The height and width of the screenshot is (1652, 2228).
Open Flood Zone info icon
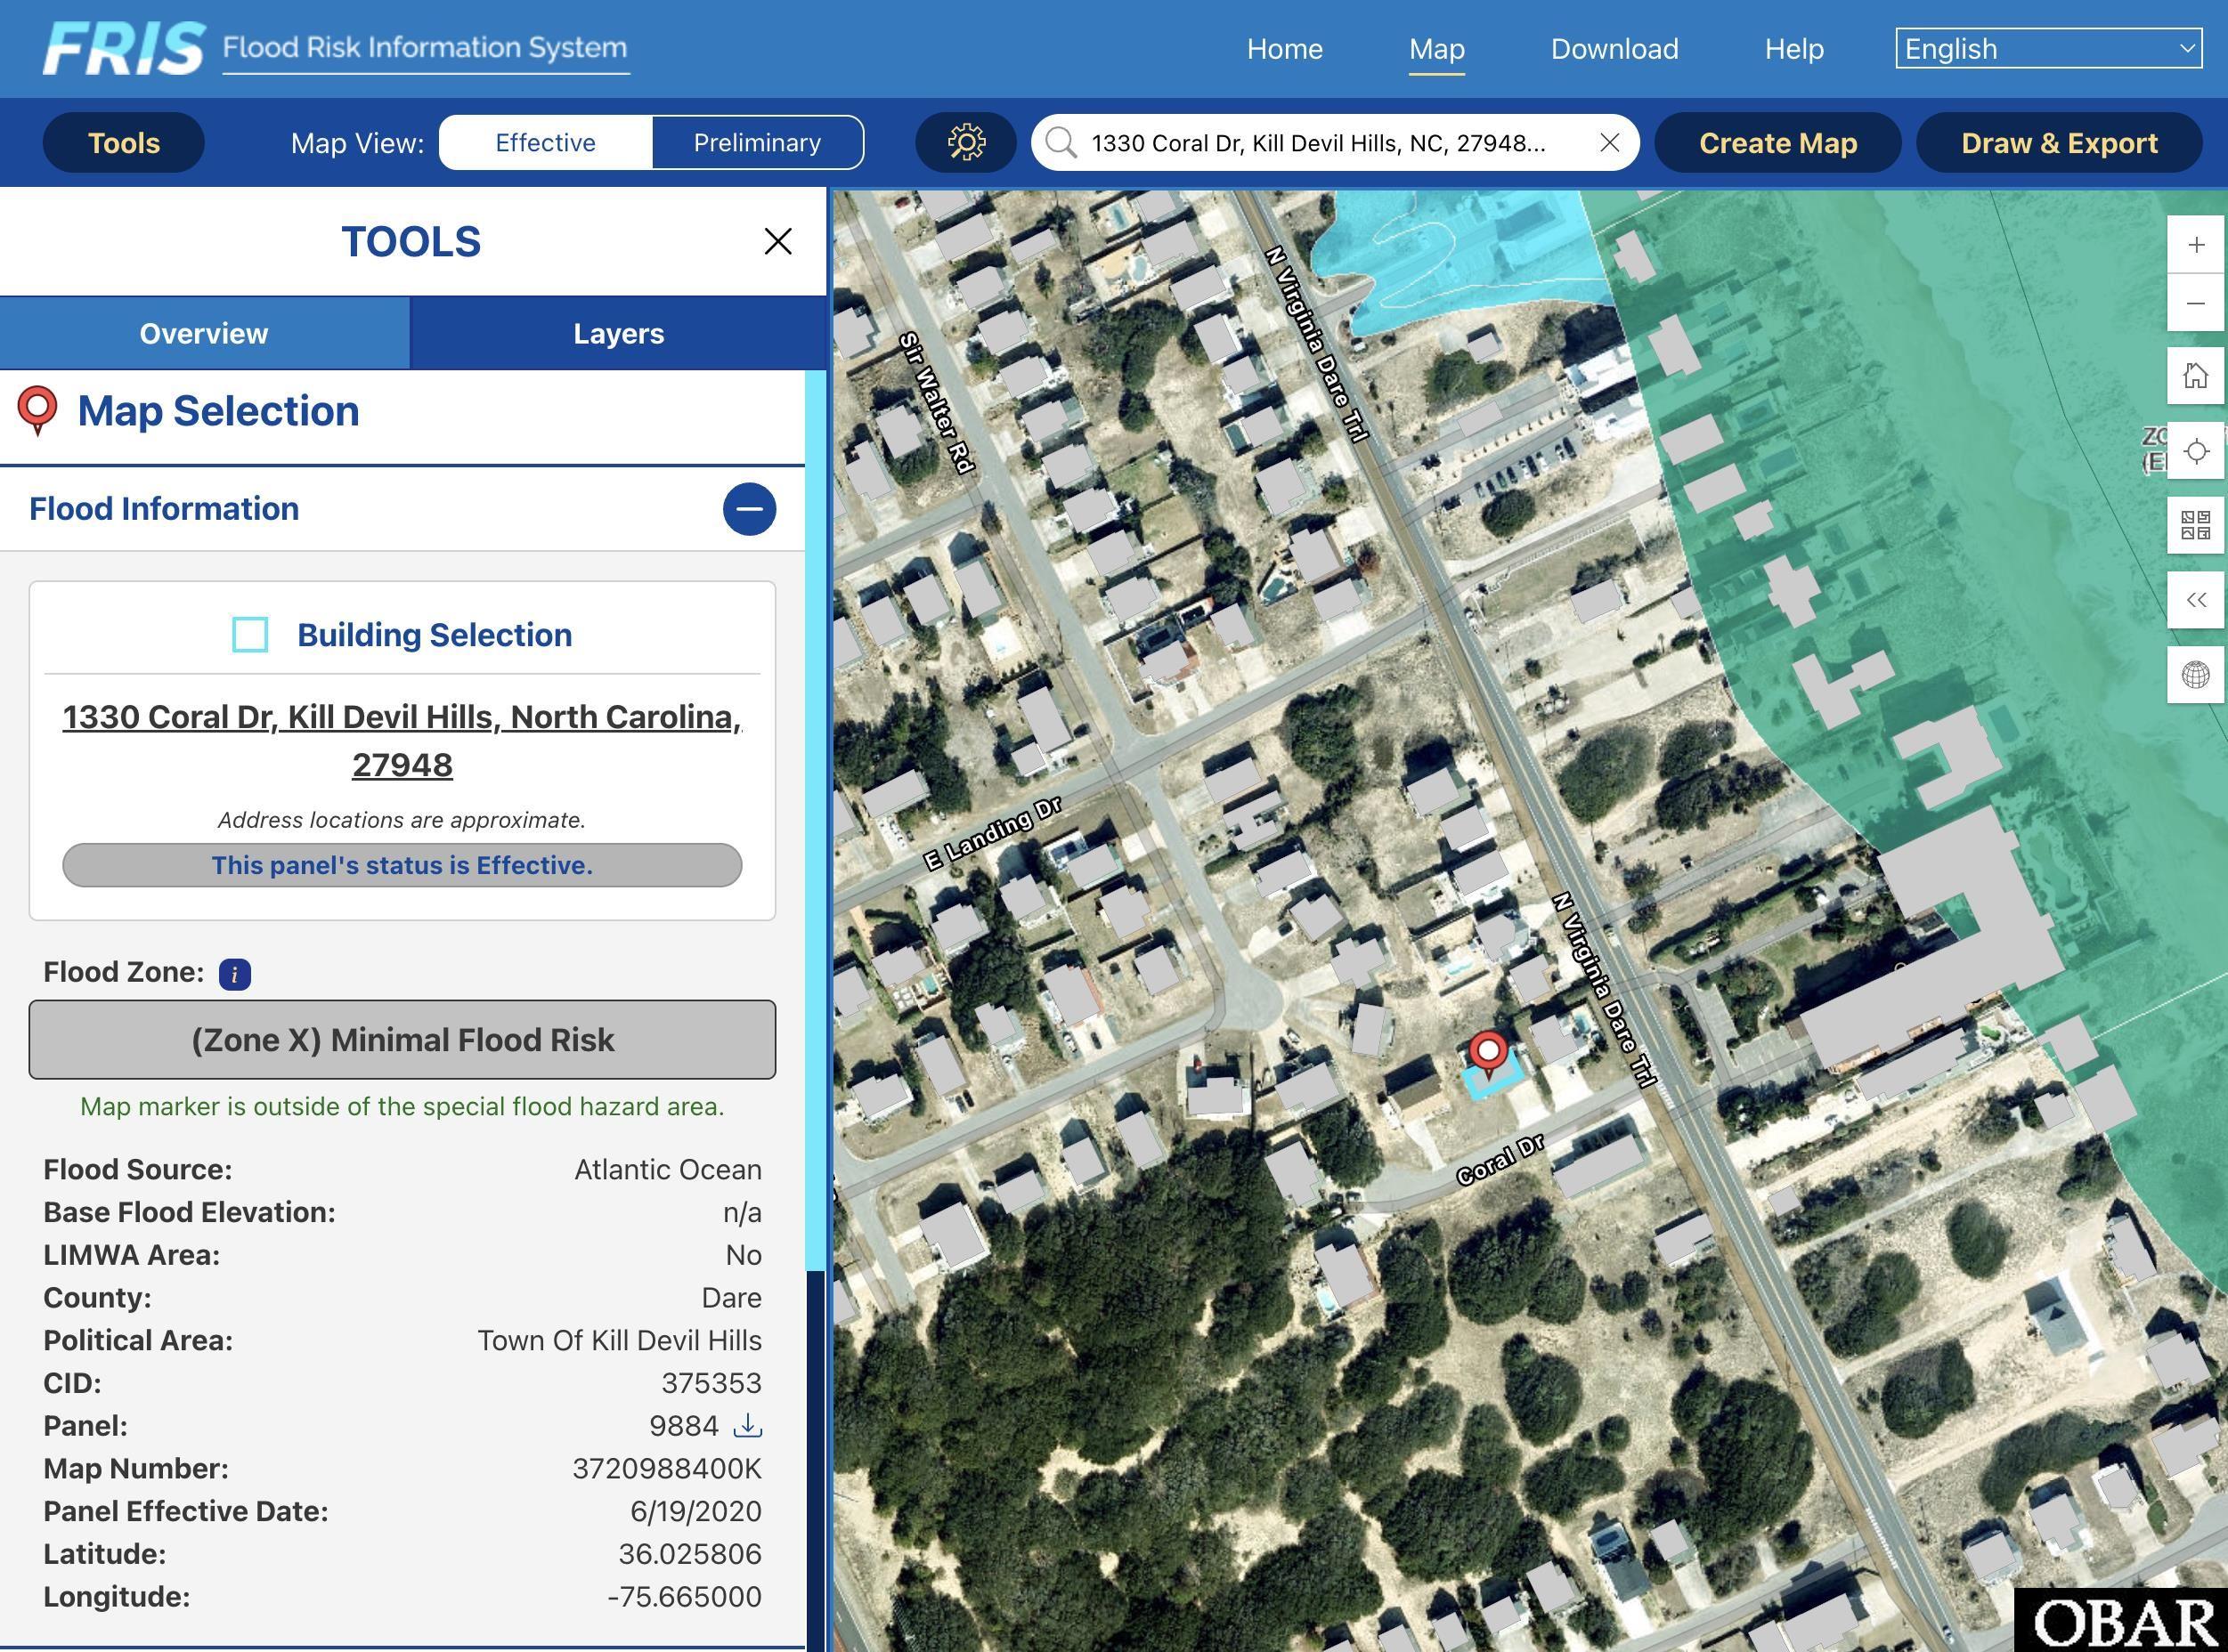pyautogui.click(x=235, y=974)
